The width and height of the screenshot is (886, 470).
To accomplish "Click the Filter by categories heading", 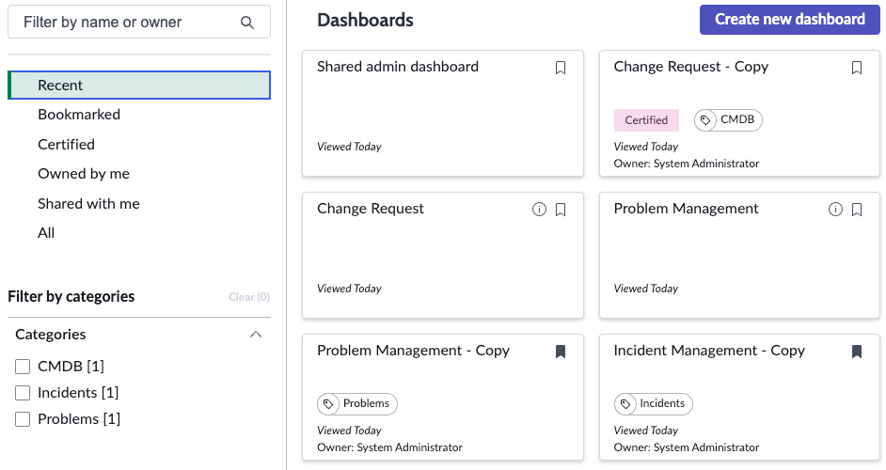I will pyautogui.click(x=71, y=297).
